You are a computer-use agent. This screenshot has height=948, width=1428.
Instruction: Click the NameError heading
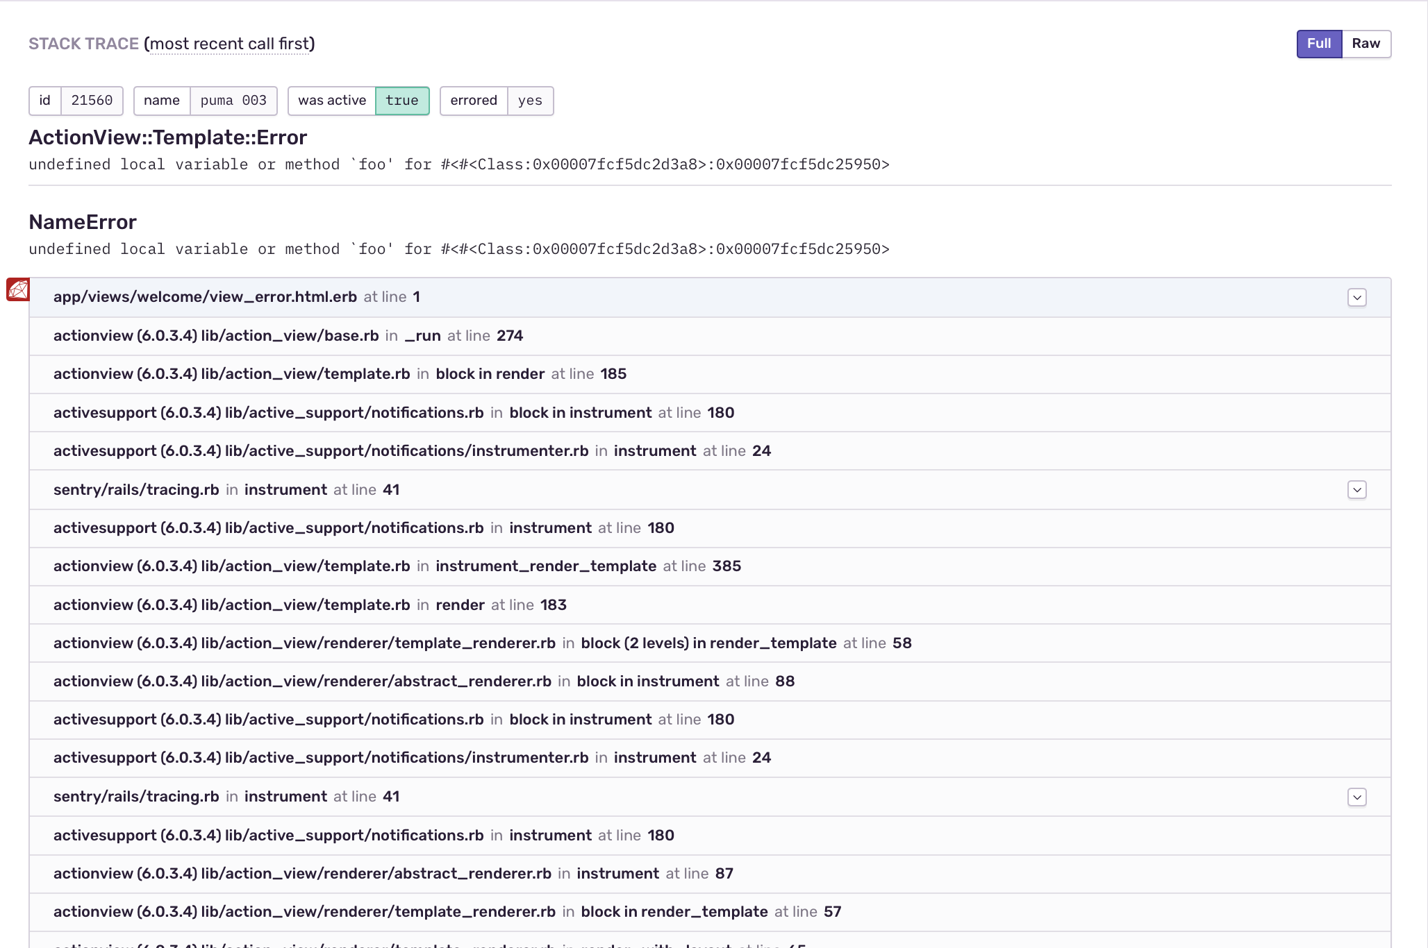tap(83, 222)
